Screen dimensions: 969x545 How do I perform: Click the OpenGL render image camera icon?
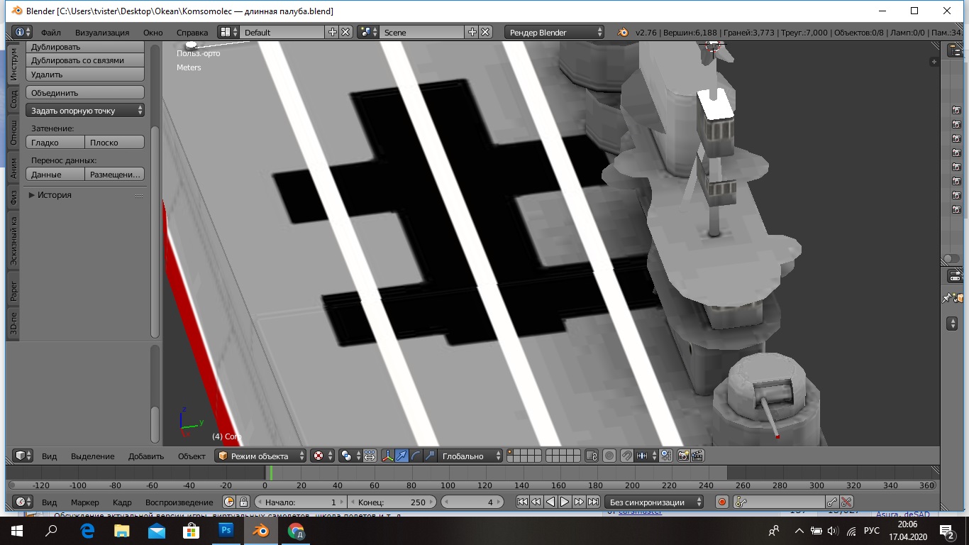point(683,456)
